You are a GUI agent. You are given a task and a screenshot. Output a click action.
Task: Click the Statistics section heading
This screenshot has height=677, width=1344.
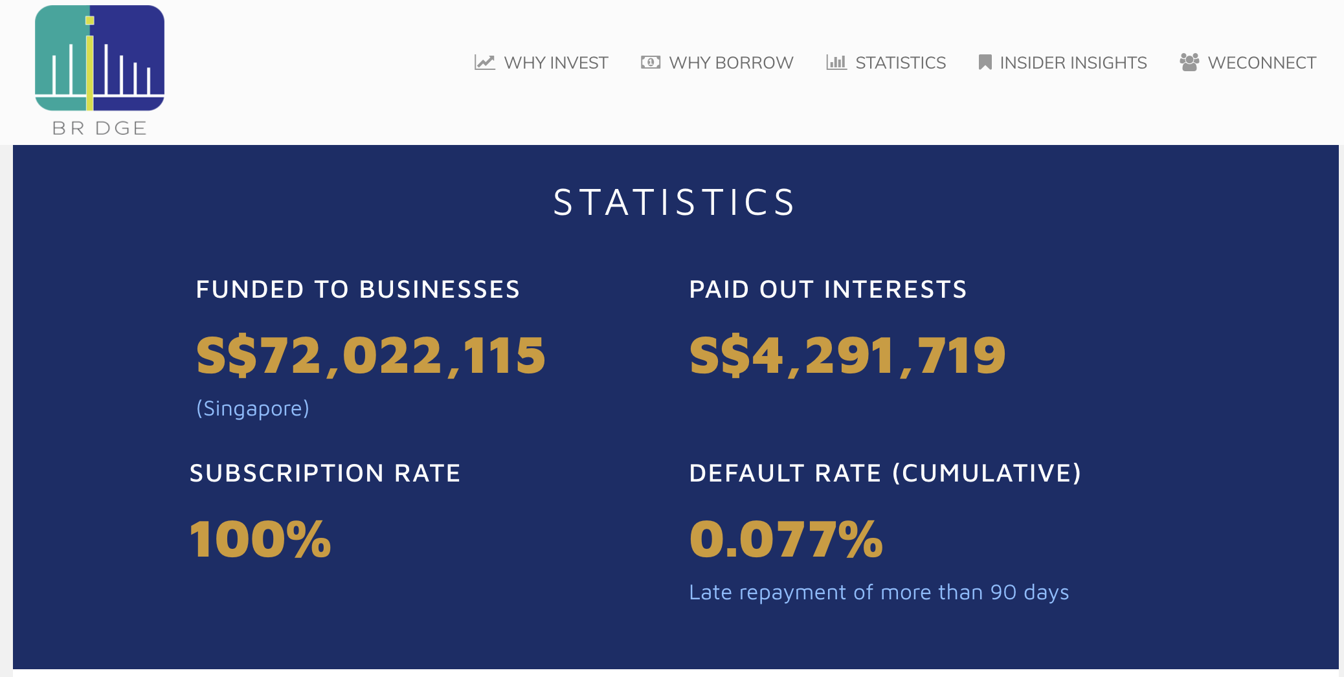pyautogui.click(x=674, y=202)
